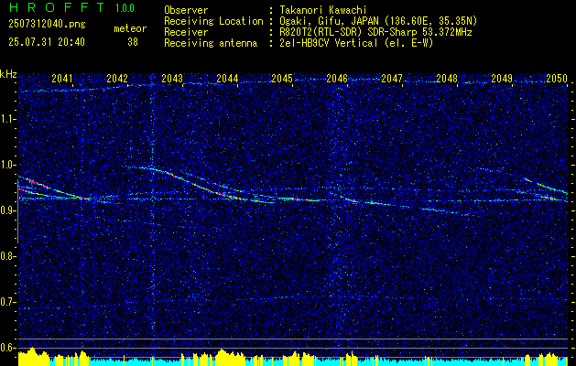The image size is (576, 366).
Task: Click time marker 2047
Action: 392,79
